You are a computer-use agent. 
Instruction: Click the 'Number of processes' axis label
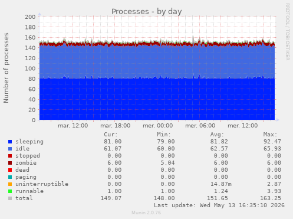(x=6, y=68)
